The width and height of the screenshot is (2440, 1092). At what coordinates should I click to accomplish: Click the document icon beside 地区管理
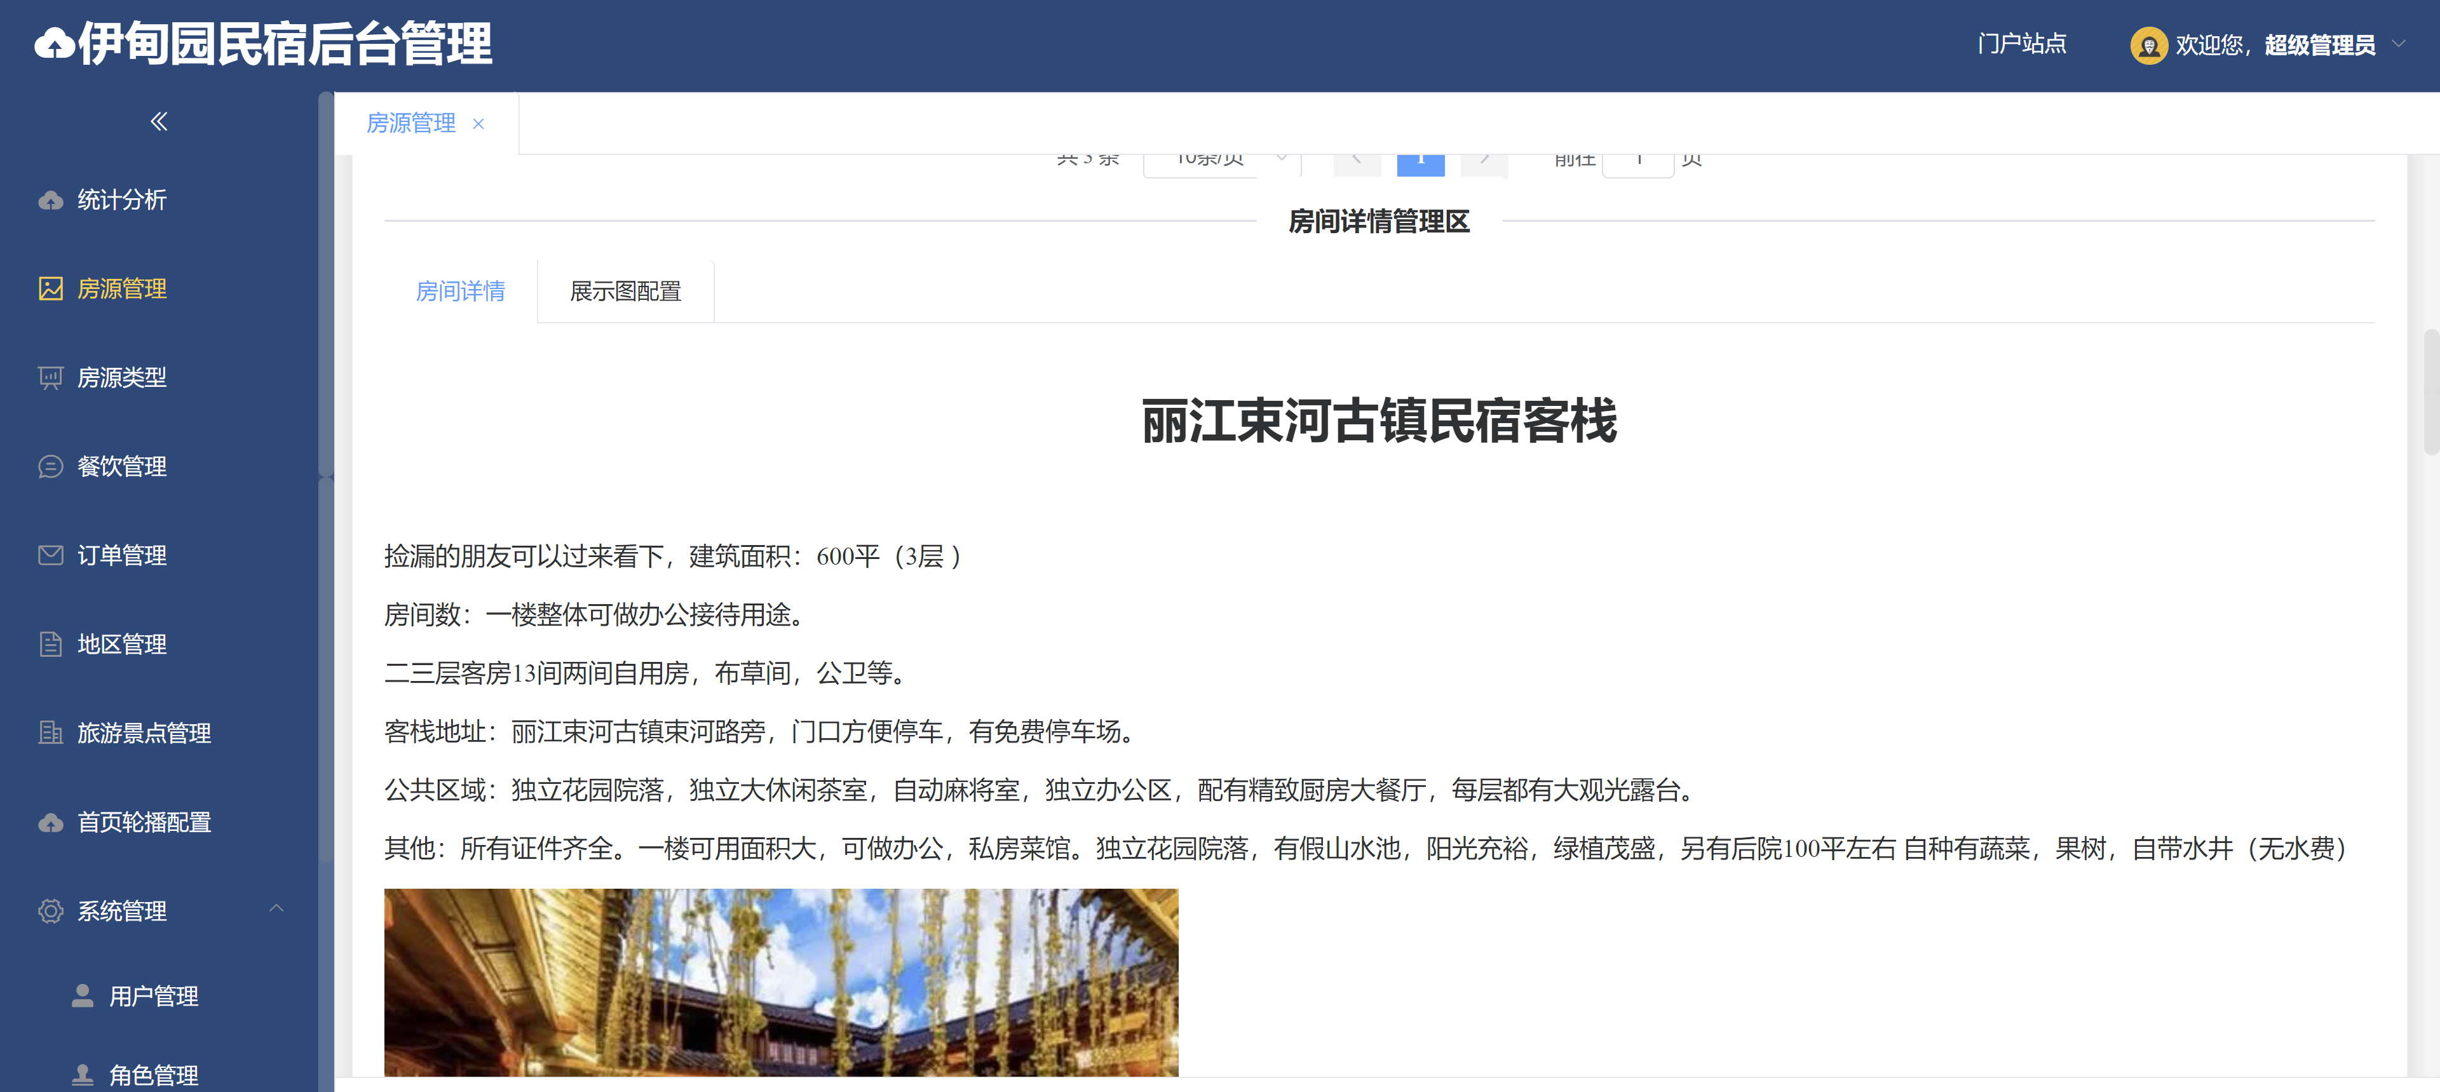[x=50, y=644]
